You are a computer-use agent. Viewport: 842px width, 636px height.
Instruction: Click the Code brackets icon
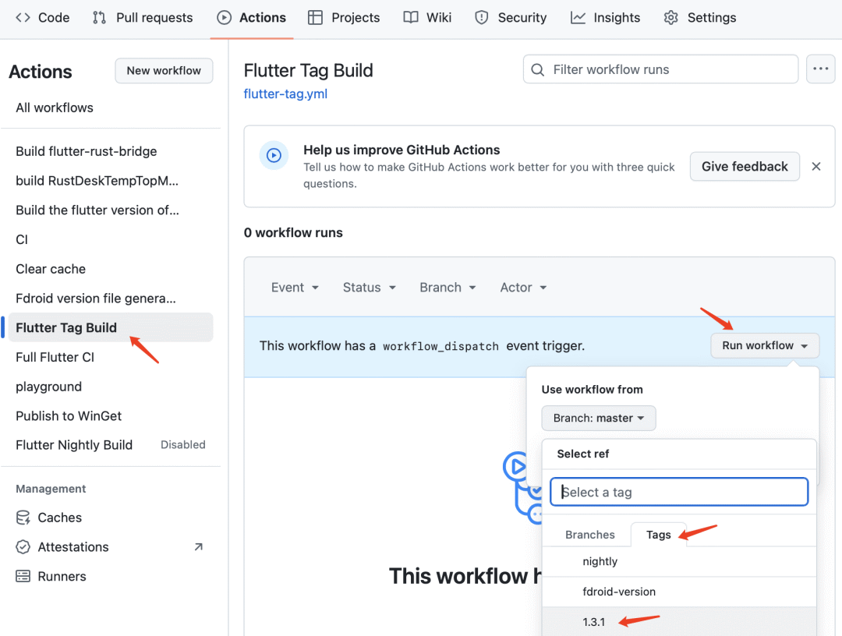(x=23, y=18)
